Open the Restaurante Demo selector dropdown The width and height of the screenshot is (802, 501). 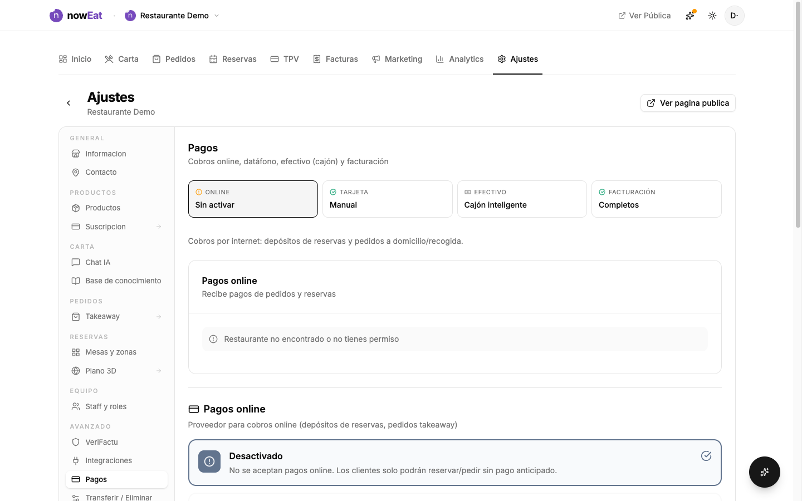tap(172, 16)
